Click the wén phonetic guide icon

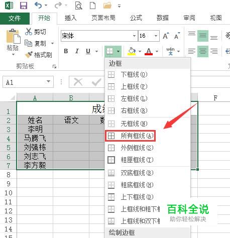[171, 51]
